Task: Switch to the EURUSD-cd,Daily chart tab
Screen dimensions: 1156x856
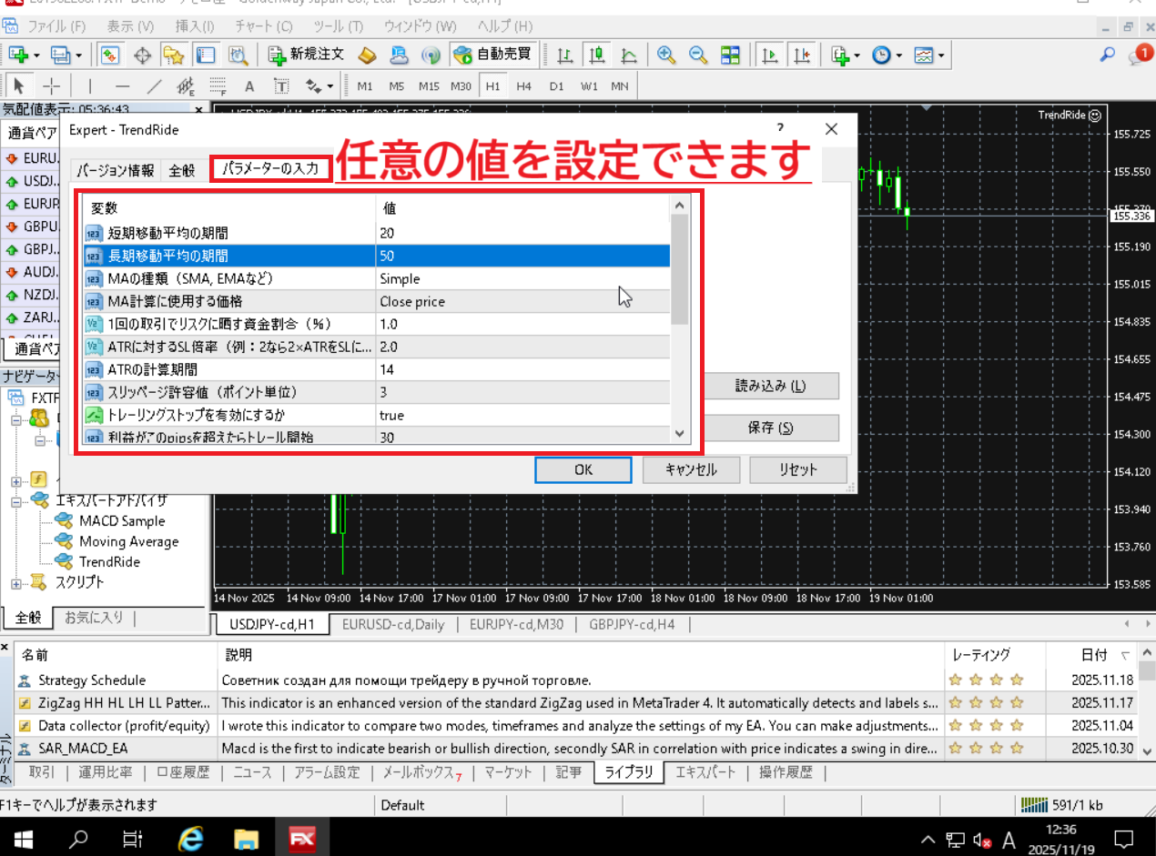Action: pyautogui.click(x=394, y=624)
